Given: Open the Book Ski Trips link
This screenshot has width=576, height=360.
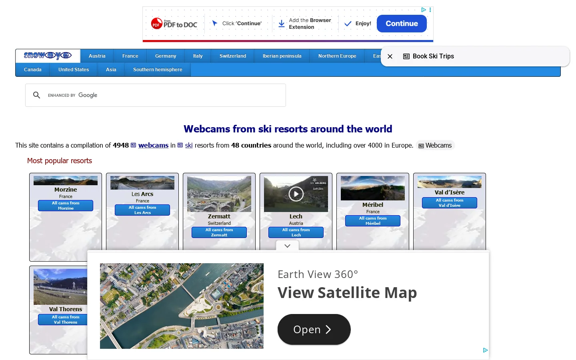Looking at the screenshot, I should (428, 56).
